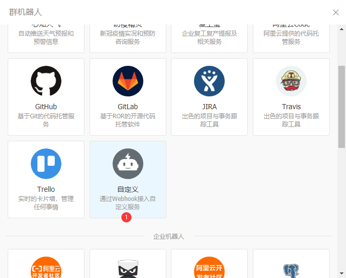This screenshot has width=346, height=278.
Task: Select the orange 阿里云开发者社区 bracket-logo icon
Action: coord(46,267)
